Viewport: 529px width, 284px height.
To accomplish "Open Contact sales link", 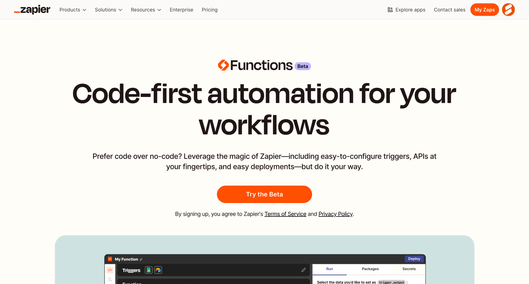I will point(449,10).
